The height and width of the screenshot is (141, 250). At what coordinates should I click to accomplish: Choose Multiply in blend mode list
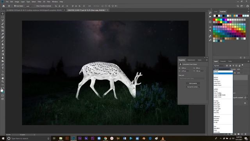[216, 79]
